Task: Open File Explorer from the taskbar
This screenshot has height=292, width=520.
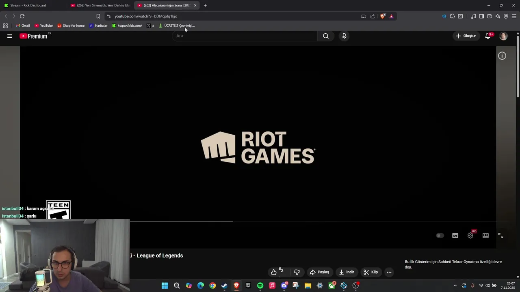Action: pyautogui.click(x=308, y=286)
